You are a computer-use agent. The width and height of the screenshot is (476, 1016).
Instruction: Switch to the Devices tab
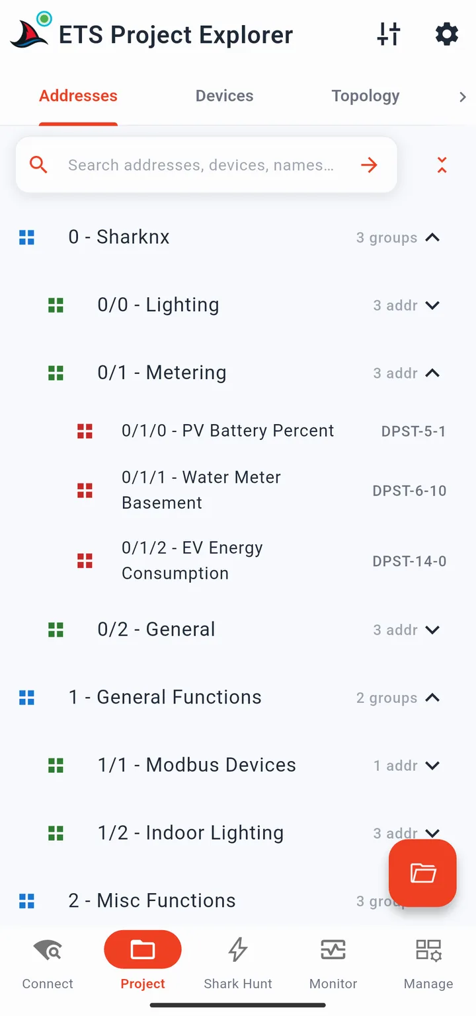[224, 96]
